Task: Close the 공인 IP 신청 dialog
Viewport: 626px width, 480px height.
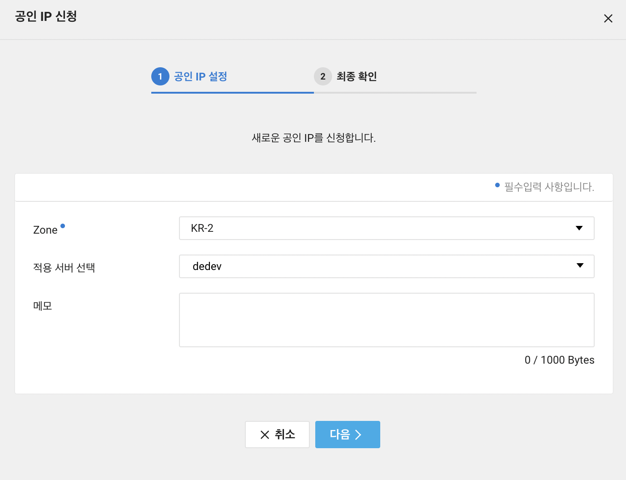Action: pos(608,19)
